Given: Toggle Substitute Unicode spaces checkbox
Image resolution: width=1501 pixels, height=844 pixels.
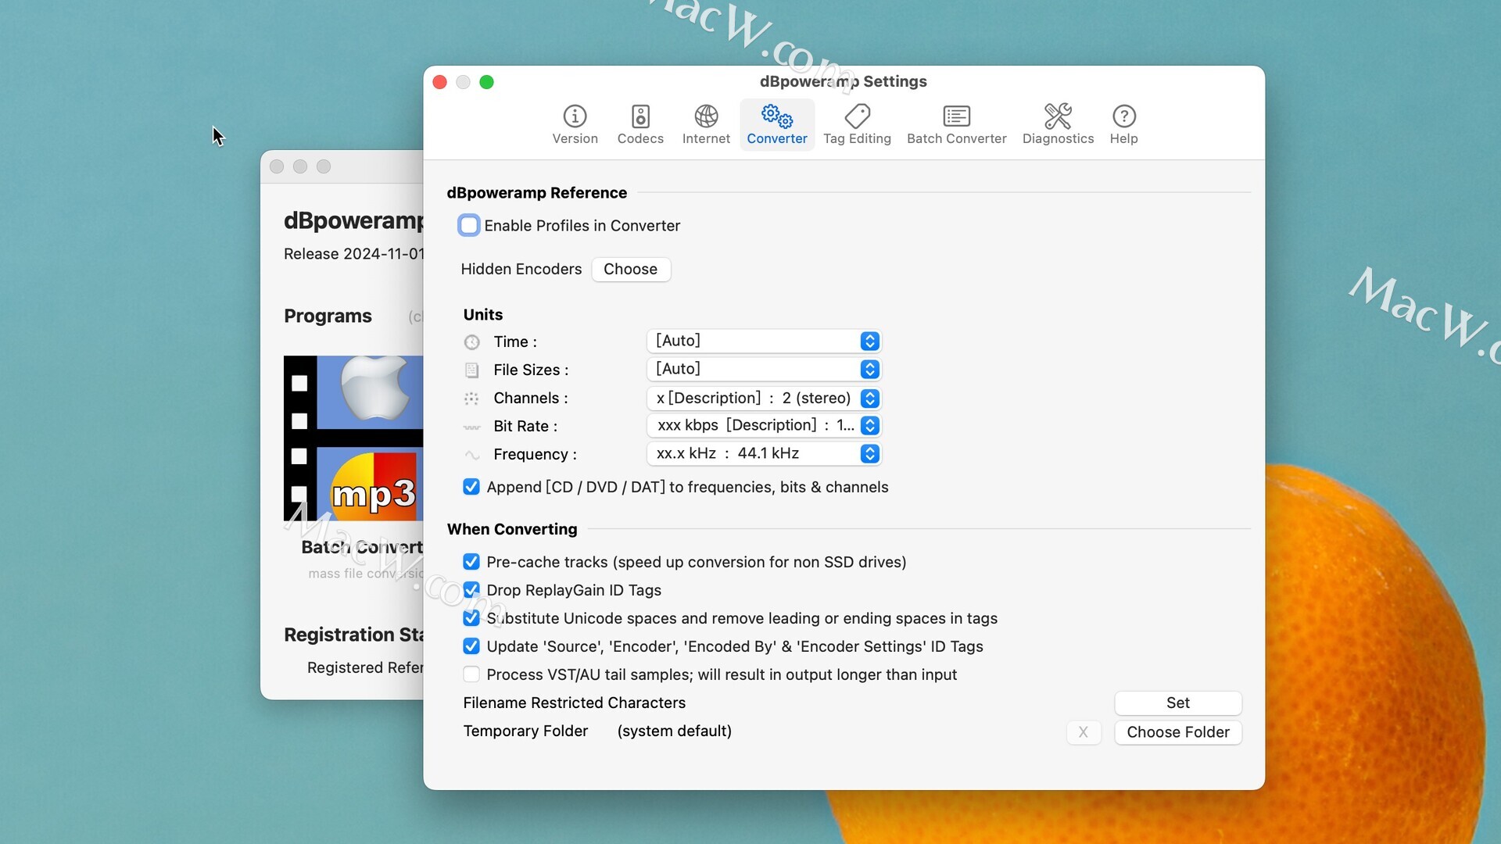Looking at the screenshot, I should coord(471,618).
